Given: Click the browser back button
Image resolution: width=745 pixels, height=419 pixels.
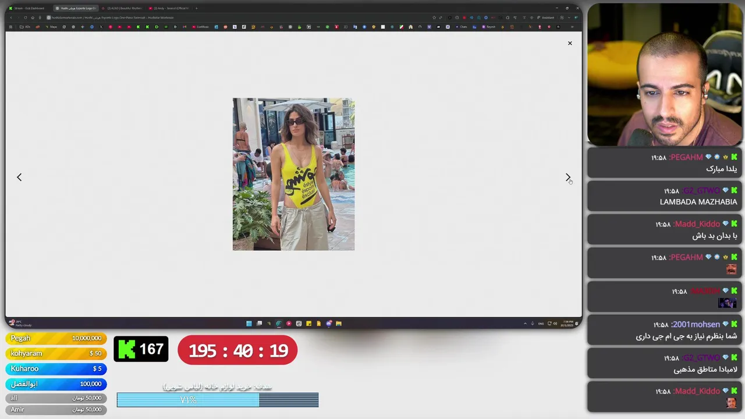Looking at the screenshot, I should [x=10, y=17].
